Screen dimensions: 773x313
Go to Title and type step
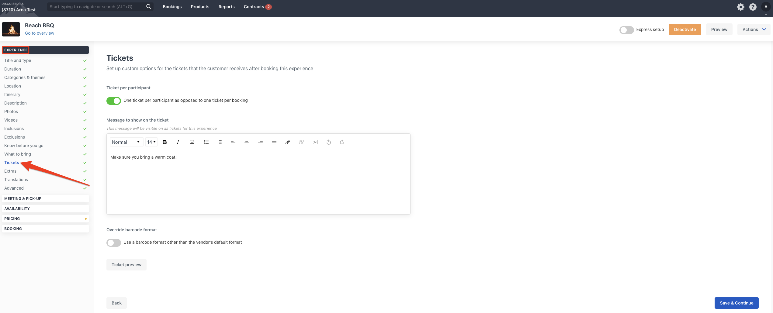(18, 60)
